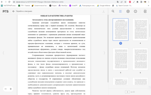The height and width of the screenshot is (95, 151).
Task: Click the page number input field
Action: (x=127, y=92)
